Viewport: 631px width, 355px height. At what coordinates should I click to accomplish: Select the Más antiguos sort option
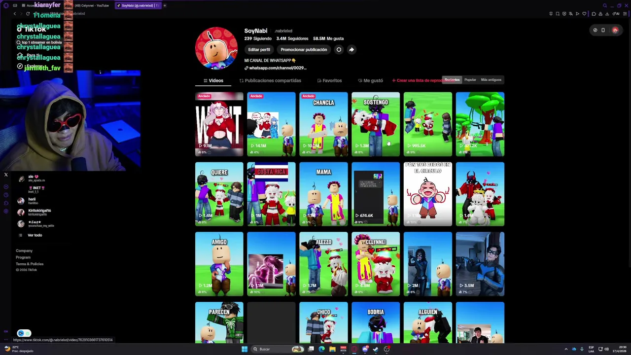tap(491, 80)
